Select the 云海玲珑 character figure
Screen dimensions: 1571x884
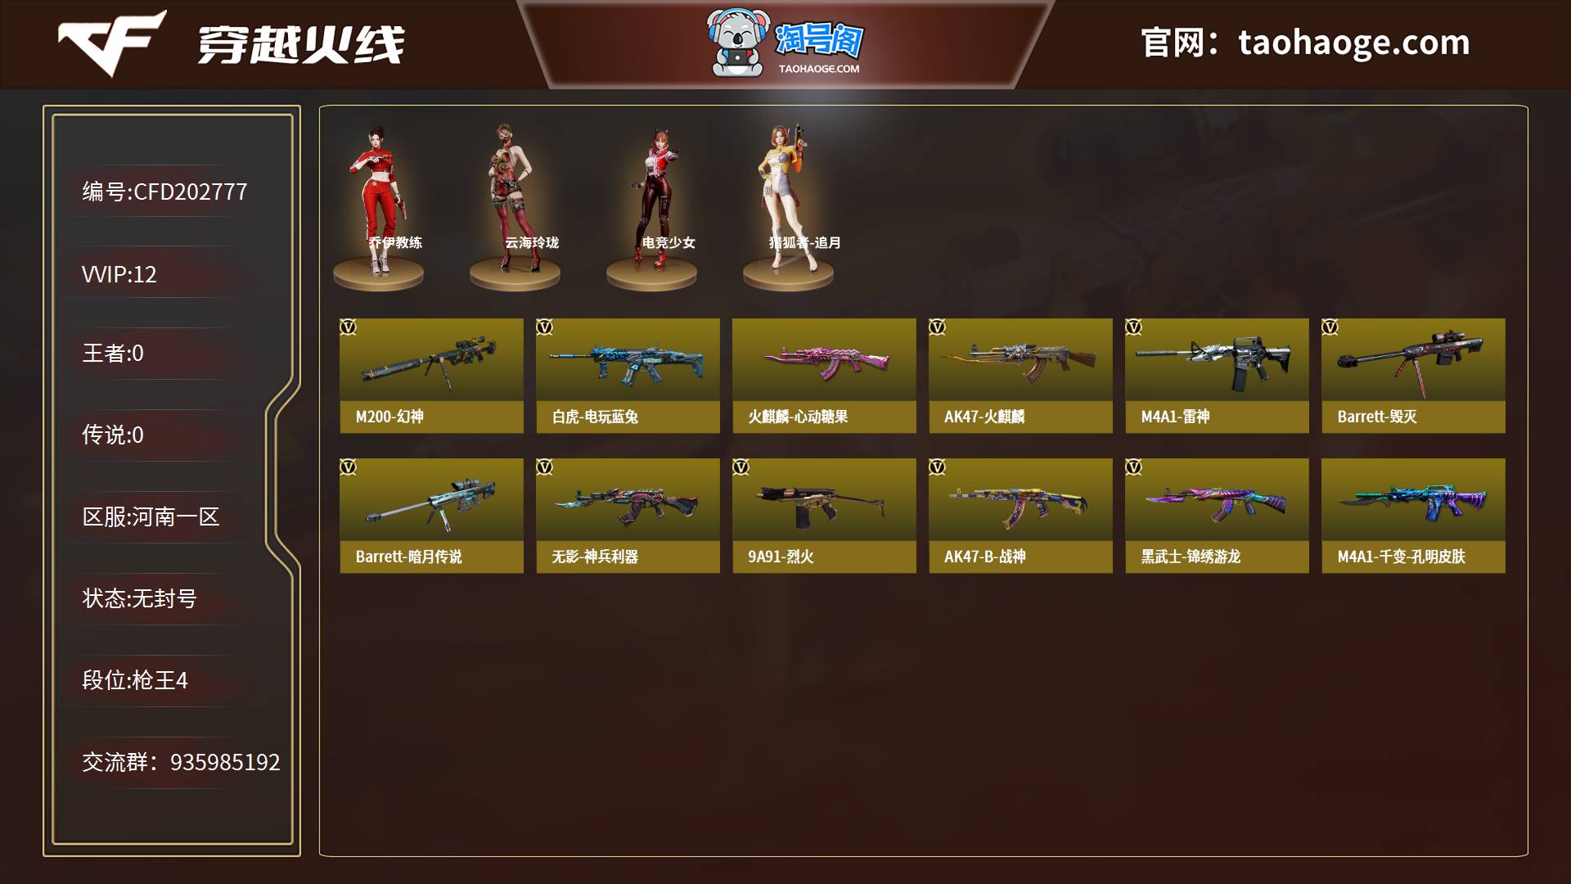[515, 206]
